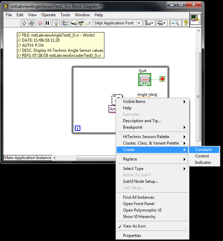Click the Abort Execution stop button
The image size is (223, 241).
pos(40,23)
